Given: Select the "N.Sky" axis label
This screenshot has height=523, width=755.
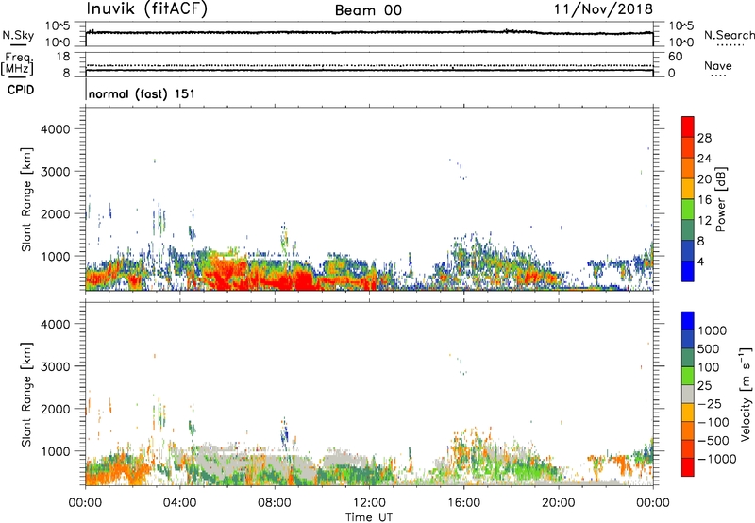Looking at the screenshot, I should 18,35.
